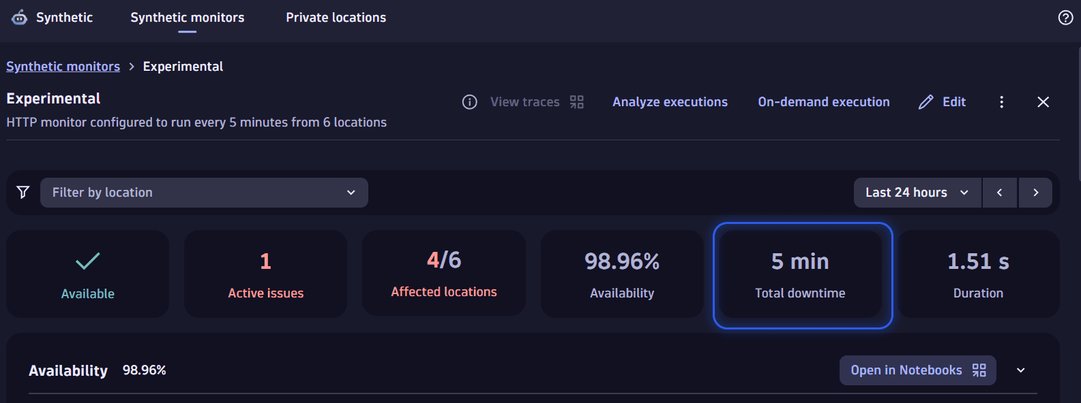Select the Available status card
1081x403 pixels.
tap(88, 274)
